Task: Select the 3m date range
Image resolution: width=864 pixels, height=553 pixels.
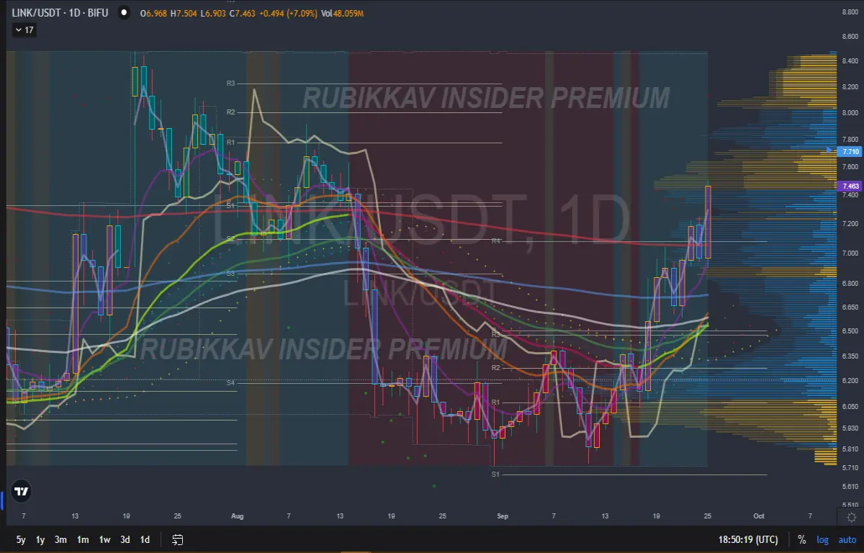Action: tap(61, 539)
